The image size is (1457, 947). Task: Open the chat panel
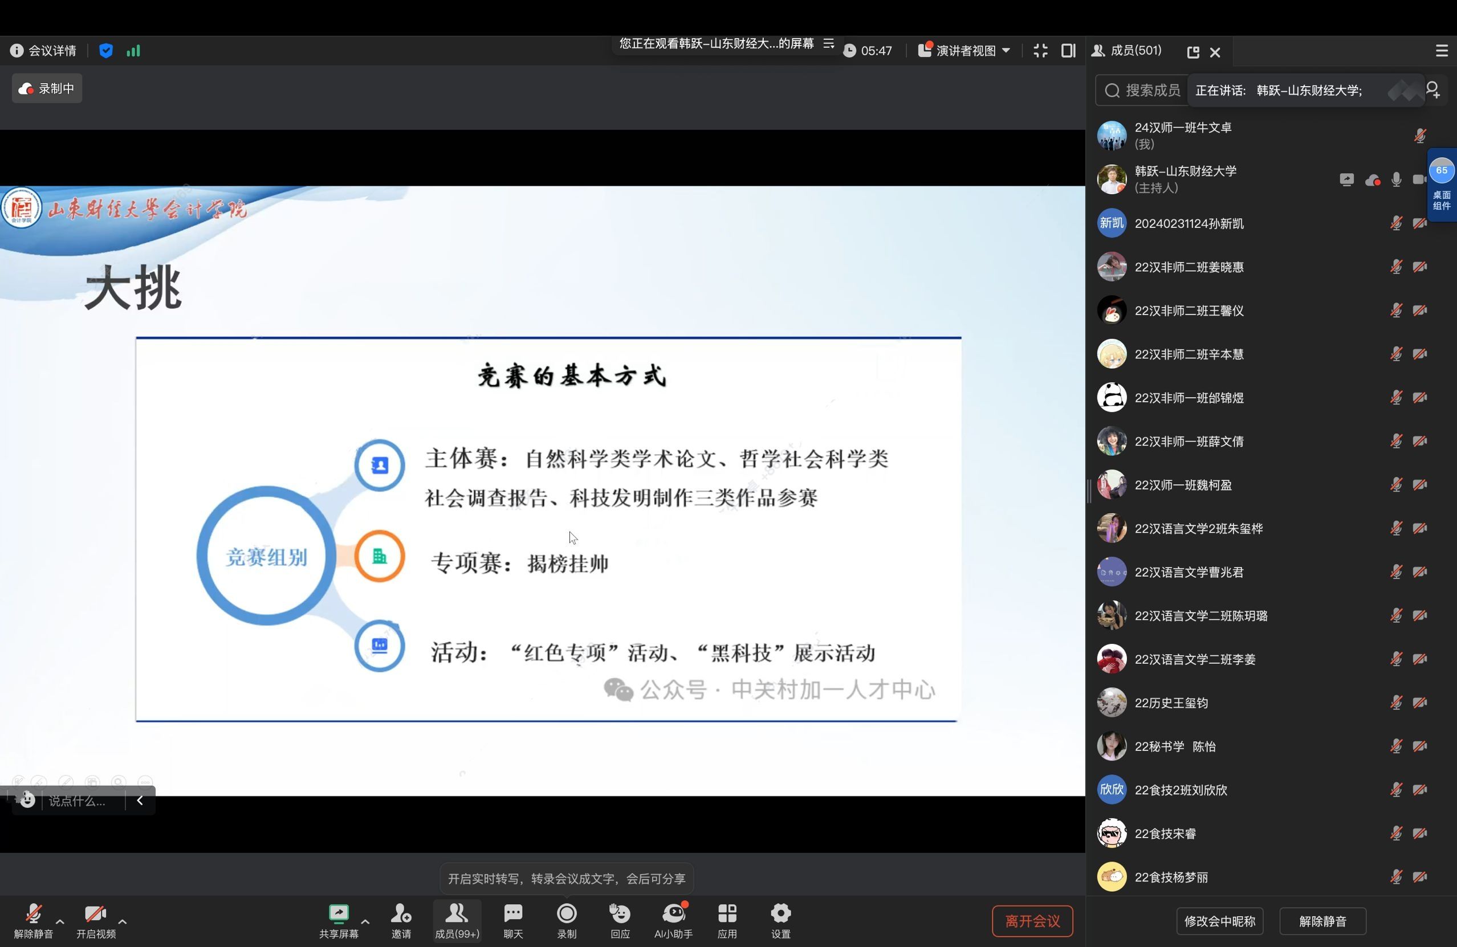[513, 920]
